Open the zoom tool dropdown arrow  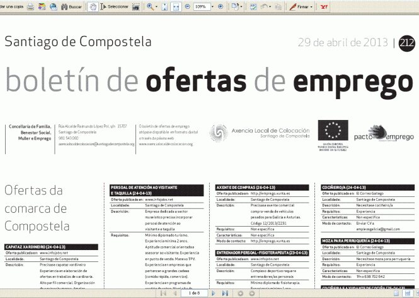(156, 7)
